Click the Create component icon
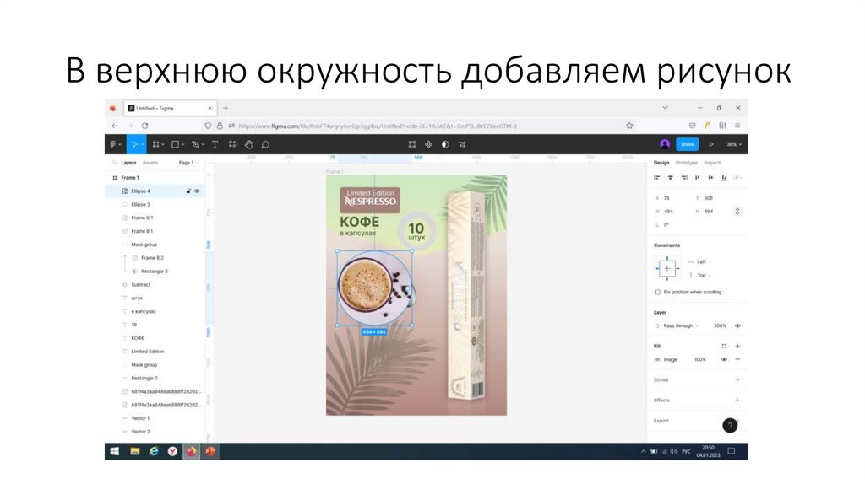Viewport: 865px width, 484px height. coord(428,144)
